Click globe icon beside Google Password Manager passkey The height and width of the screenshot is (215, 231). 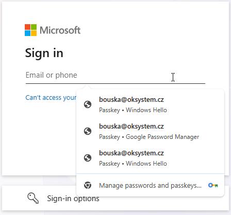88,131
